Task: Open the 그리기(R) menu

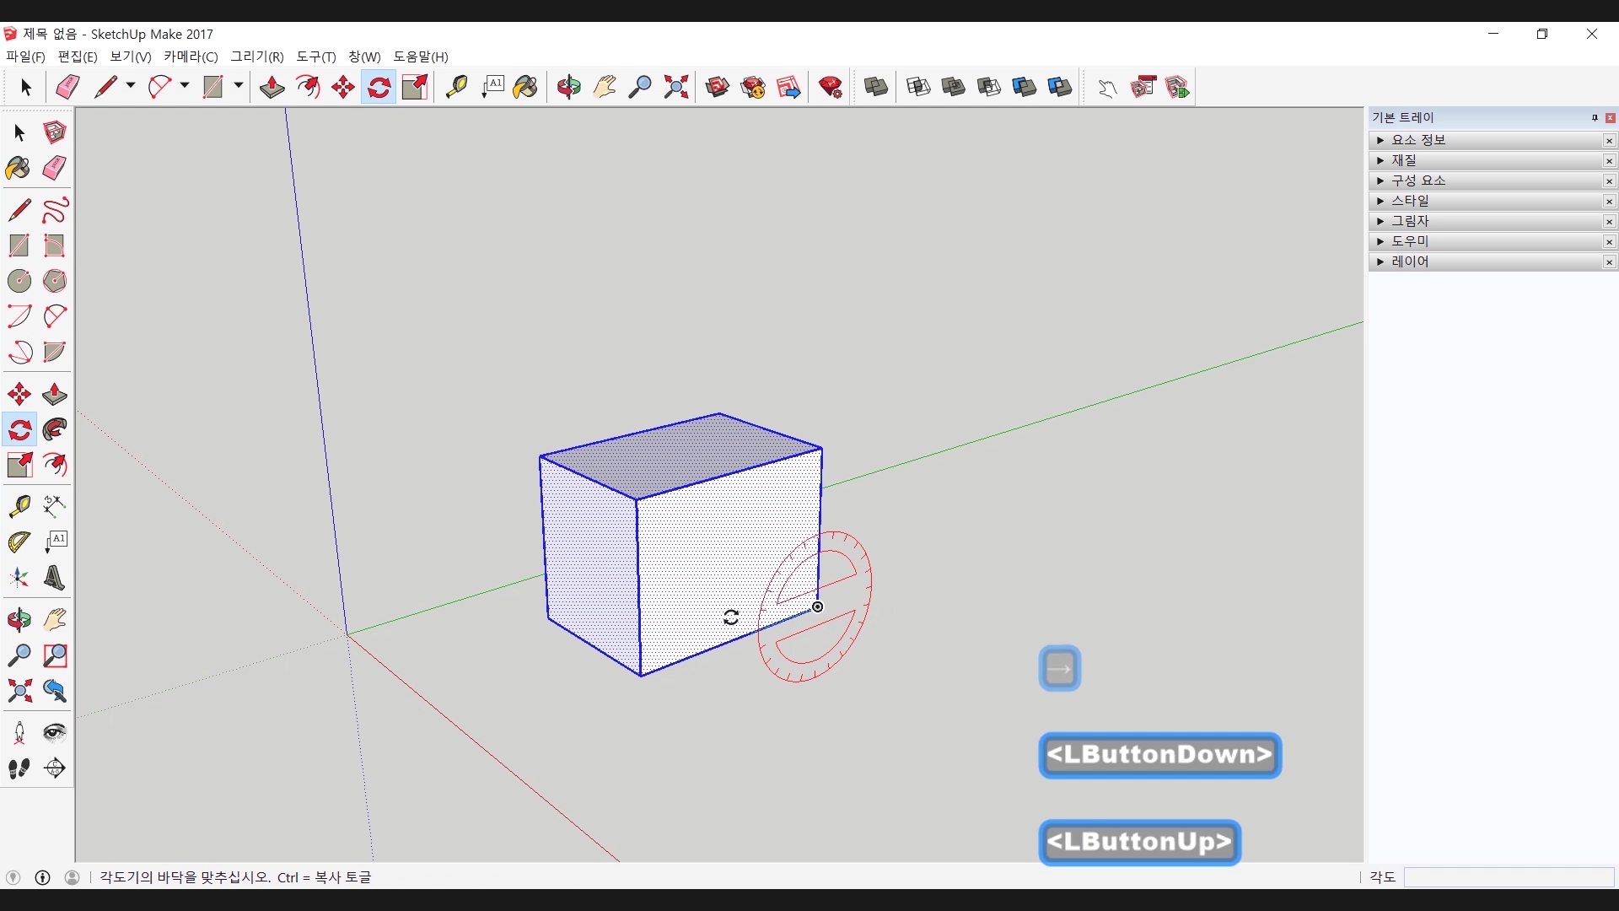Action: 257,57
